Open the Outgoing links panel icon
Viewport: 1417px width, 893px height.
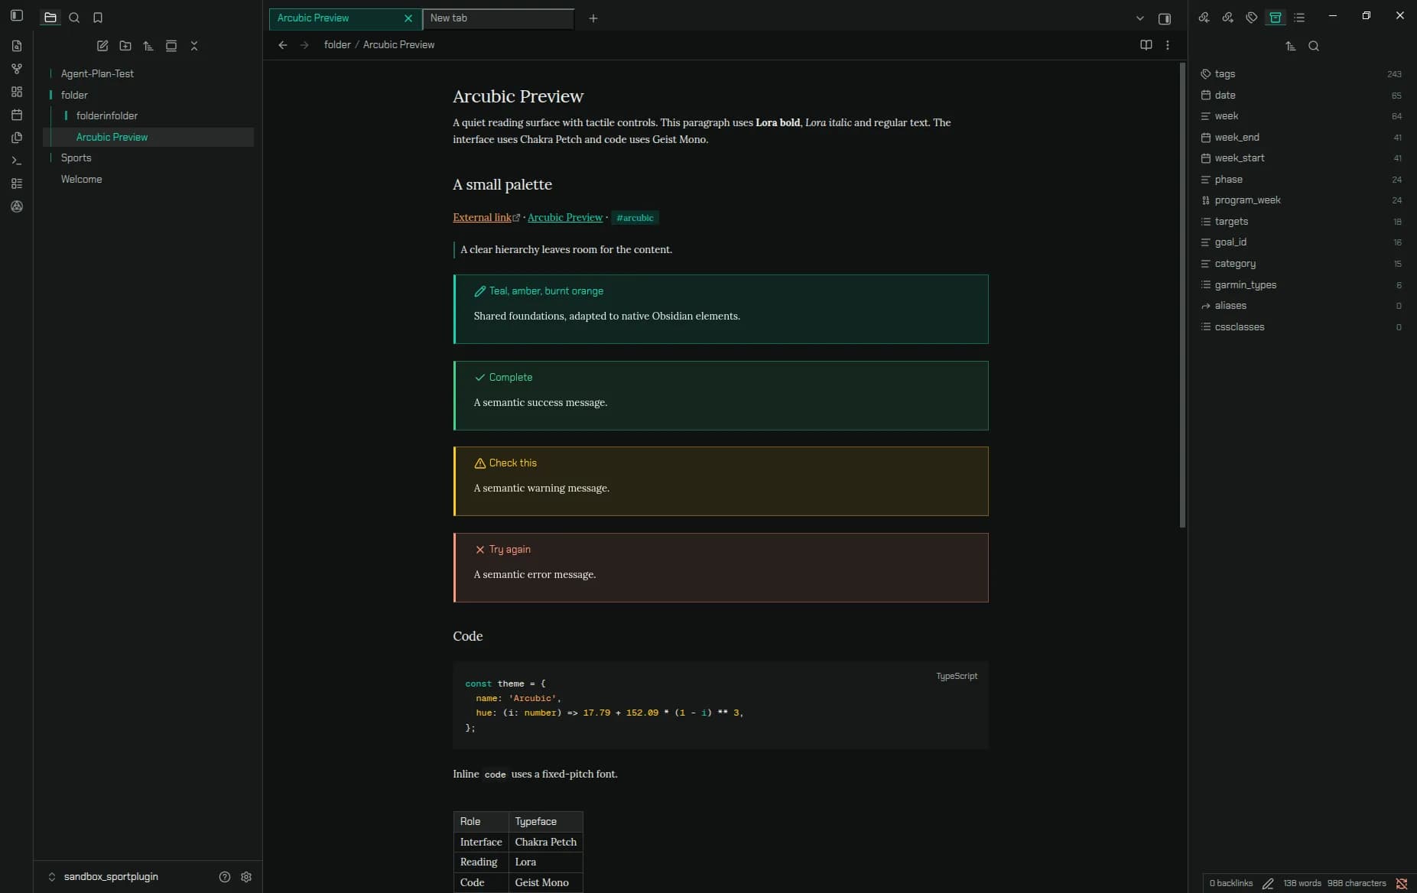tap(1227, 18)
